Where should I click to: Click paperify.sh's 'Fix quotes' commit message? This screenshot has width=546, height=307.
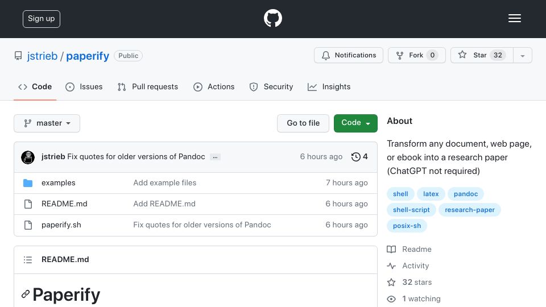202,225
